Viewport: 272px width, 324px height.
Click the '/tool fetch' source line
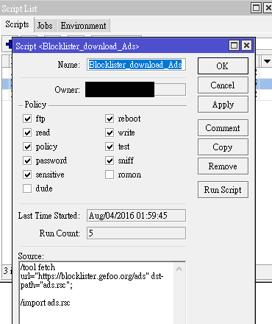pyautogui.click(x=38, y=267)
